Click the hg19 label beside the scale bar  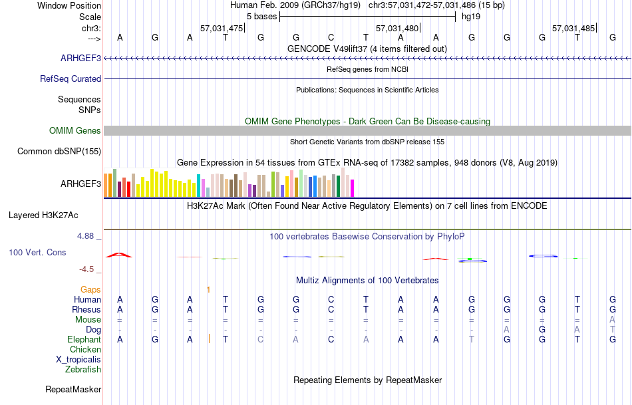pyautogui.click(x=471, y=17)
